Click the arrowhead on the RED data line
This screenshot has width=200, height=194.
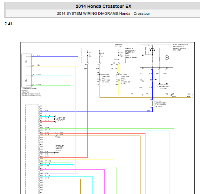(x=55, y=121)
